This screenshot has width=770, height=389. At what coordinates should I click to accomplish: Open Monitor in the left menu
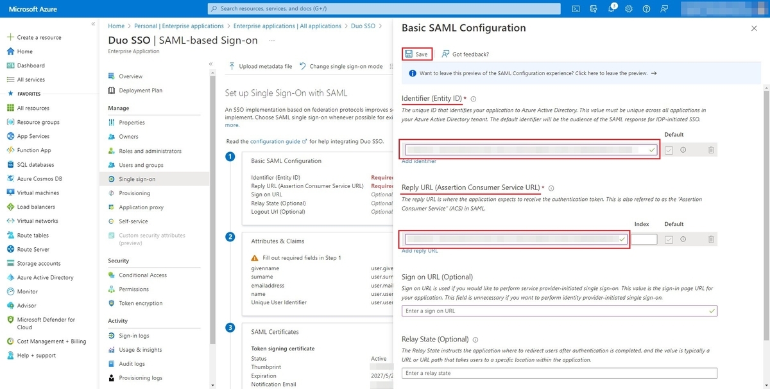27,291
